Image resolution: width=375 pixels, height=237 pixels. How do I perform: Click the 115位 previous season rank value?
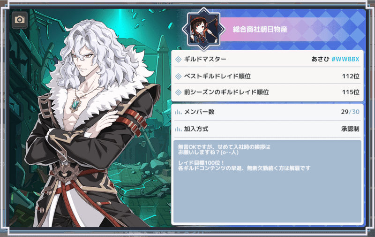click(x=351, y=92)
